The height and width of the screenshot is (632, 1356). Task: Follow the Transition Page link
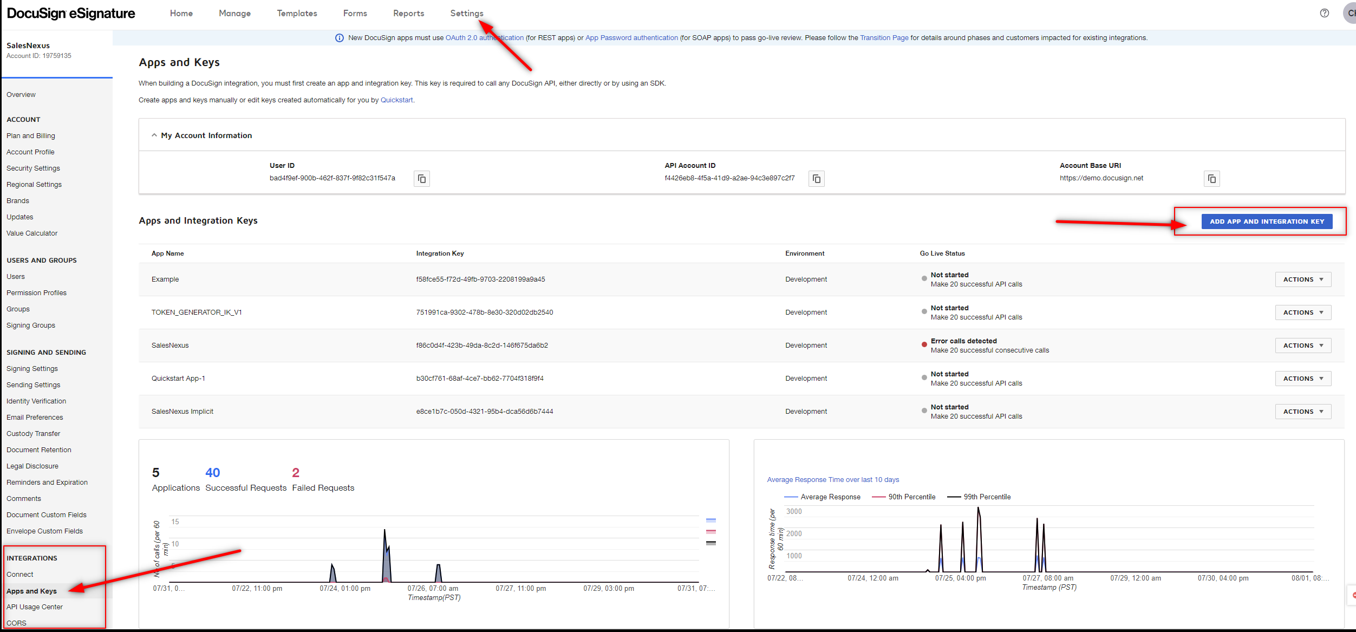click(884, 38)
